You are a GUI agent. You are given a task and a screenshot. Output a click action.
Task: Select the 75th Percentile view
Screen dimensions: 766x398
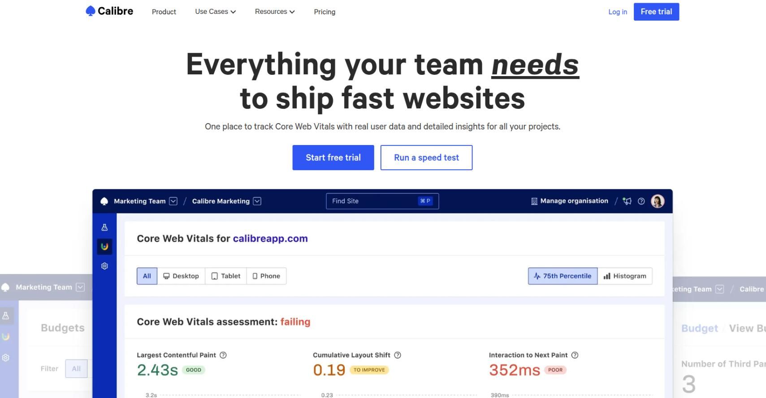pos(563,276)
